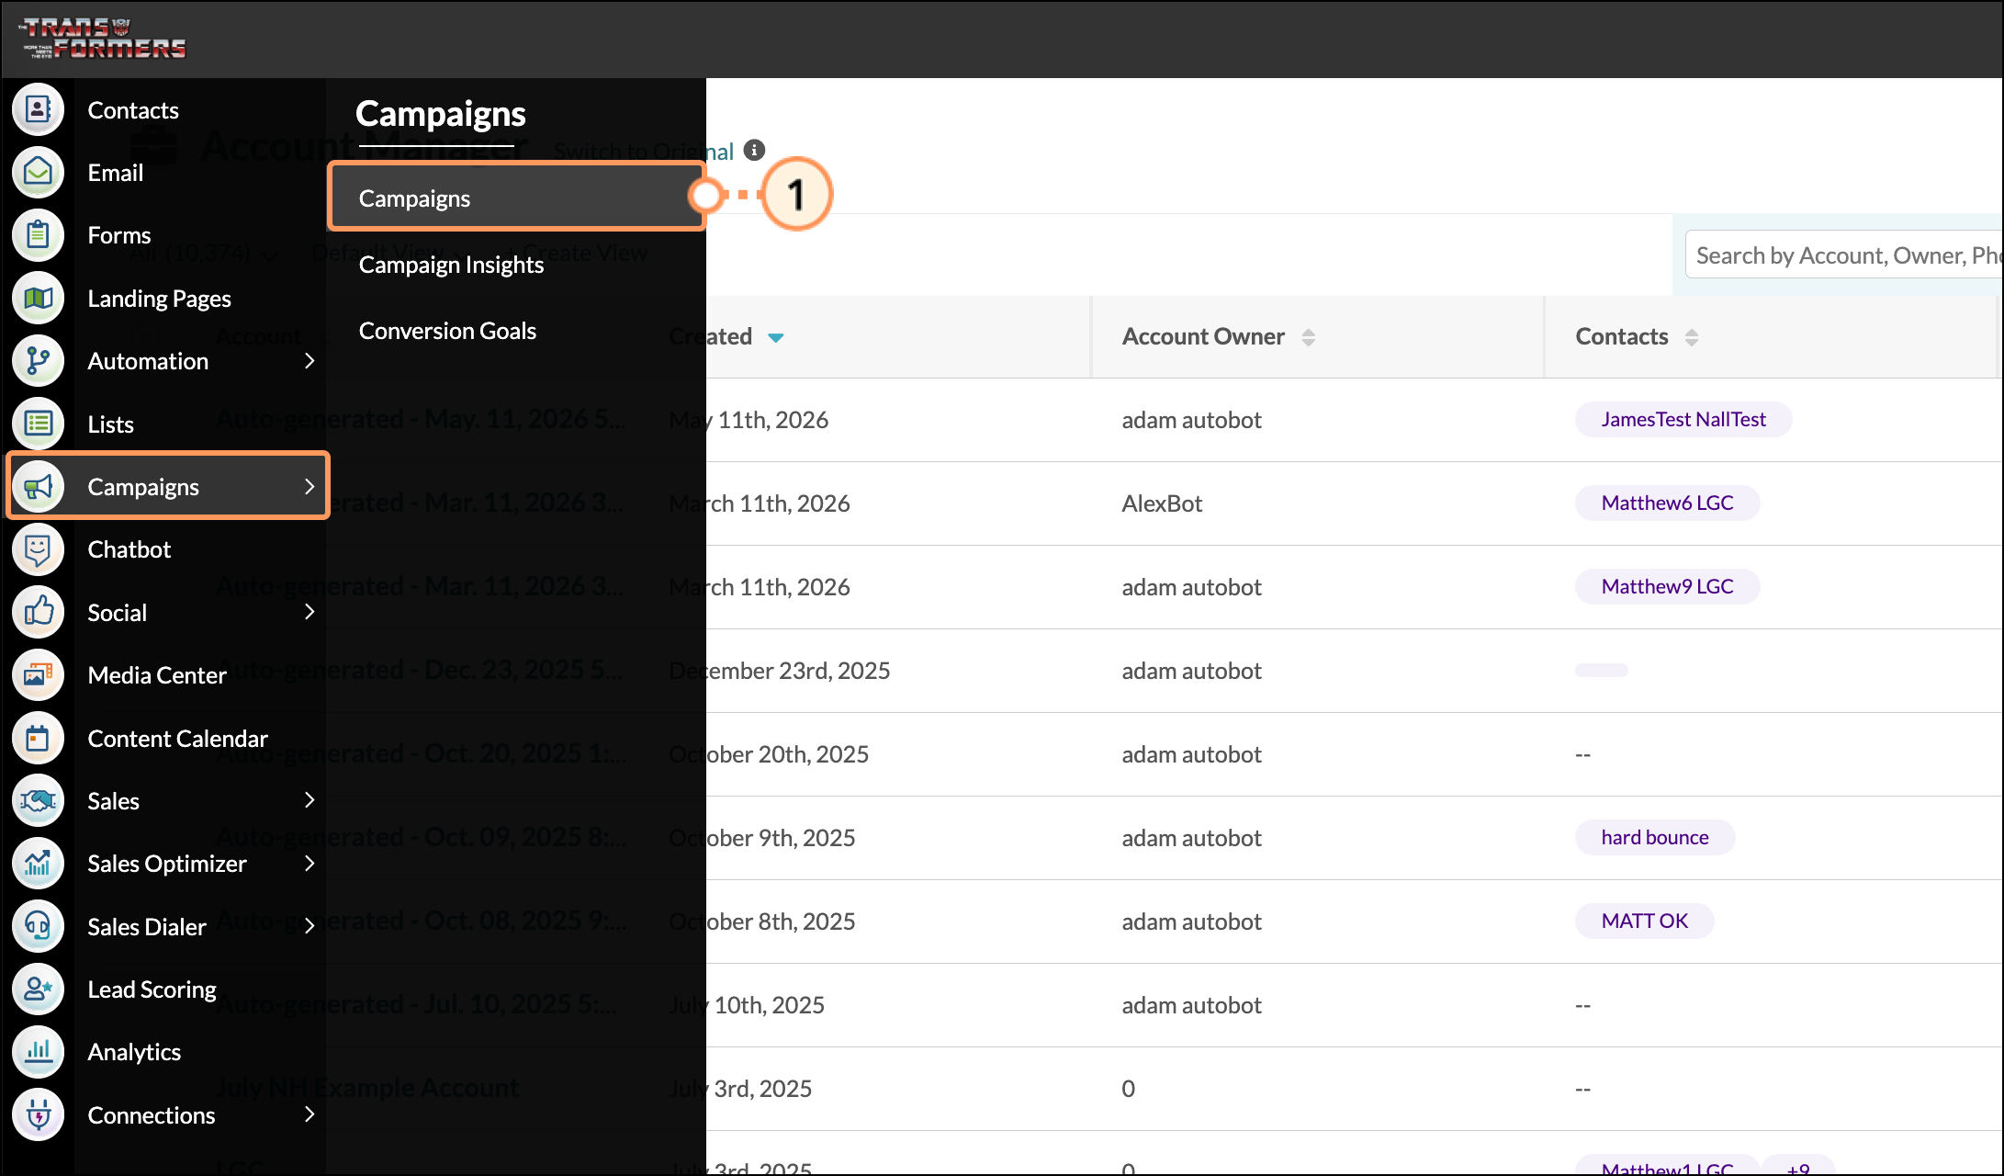
Task: Open the JamesTest NallTest contact tag
Action: (x=1683, y=419)
